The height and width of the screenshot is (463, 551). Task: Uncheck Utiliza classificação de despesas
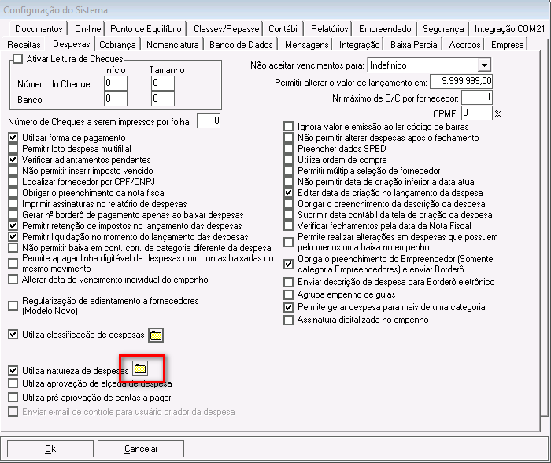[13, 335]
